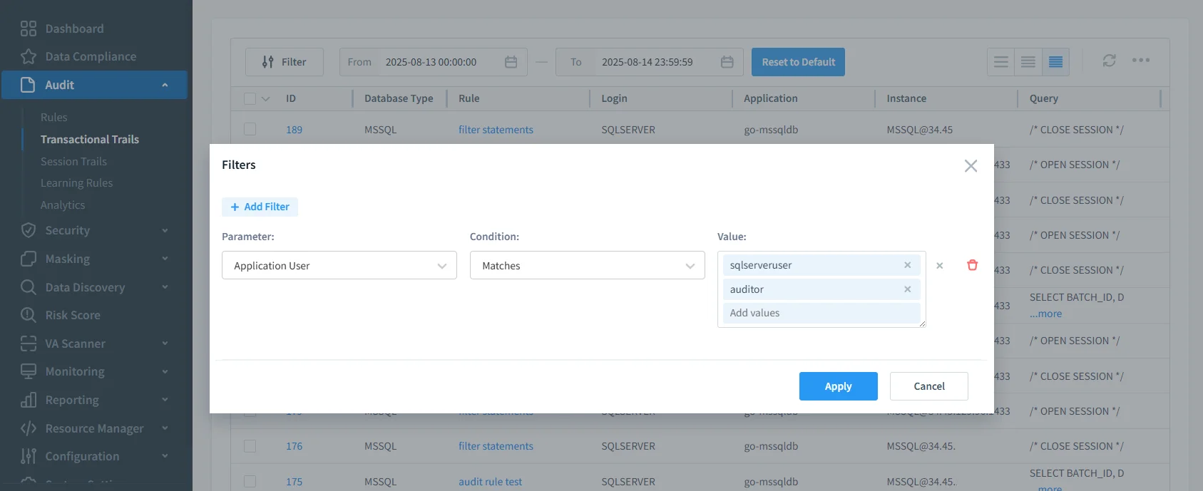1203x491 pixels.
Task: Expand the Security menu chevron
Action: [x=165, y=230]
